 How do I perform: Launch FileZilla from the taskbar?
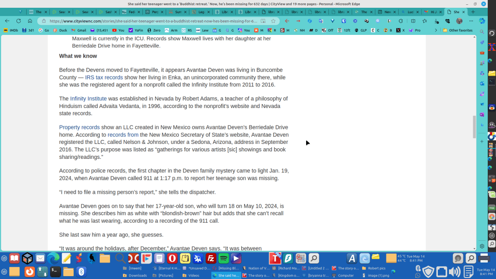pos(211,259)
